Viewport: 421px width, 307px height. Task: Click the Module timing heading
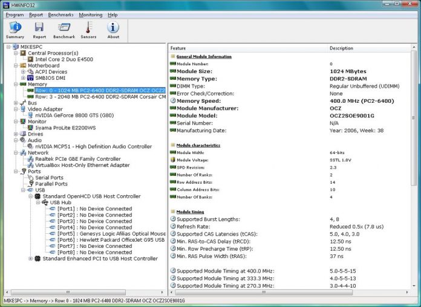coord(190,212)
